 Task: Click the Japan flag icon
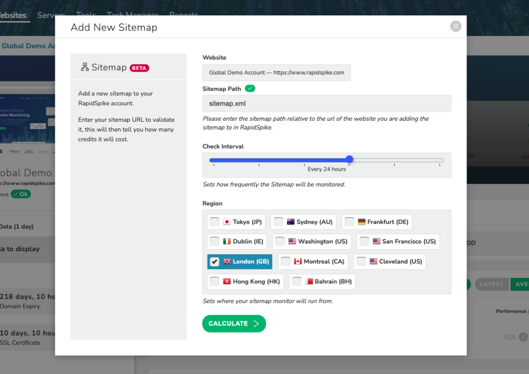coord(227,222)
